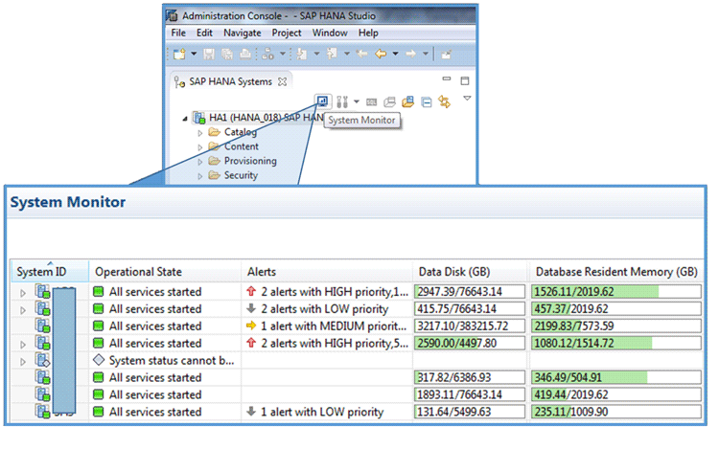The width and height of the screenshot is (719, 449).
Task: Click the yellow Back arrow in toolbar
Action: point(382,55)
